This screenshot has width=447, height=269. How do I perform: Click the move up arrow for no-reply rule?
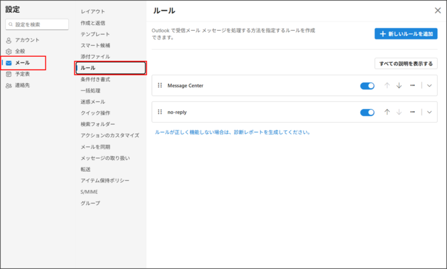click(x=387, y=112)
